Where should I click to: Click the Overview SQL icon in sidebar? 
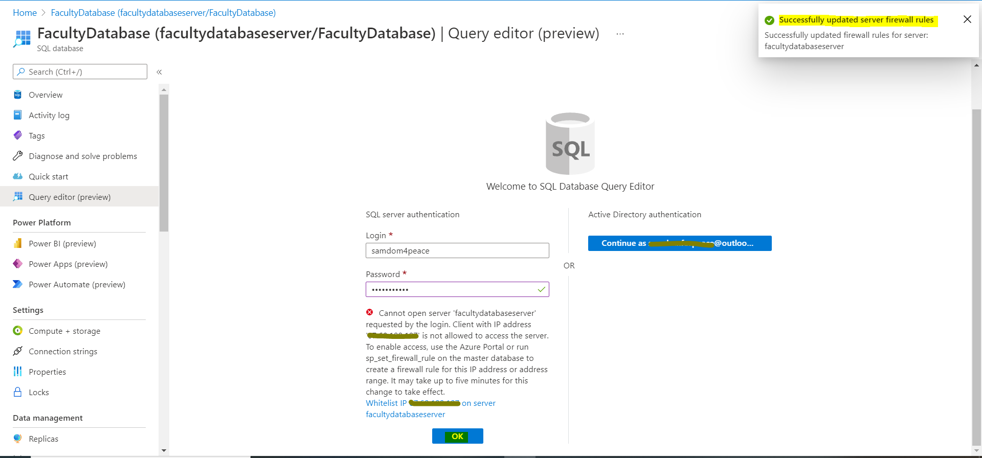18,95
